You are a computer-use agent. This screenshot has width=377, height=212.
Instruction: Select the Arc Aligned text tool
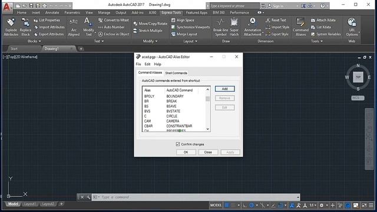(74, 27)
